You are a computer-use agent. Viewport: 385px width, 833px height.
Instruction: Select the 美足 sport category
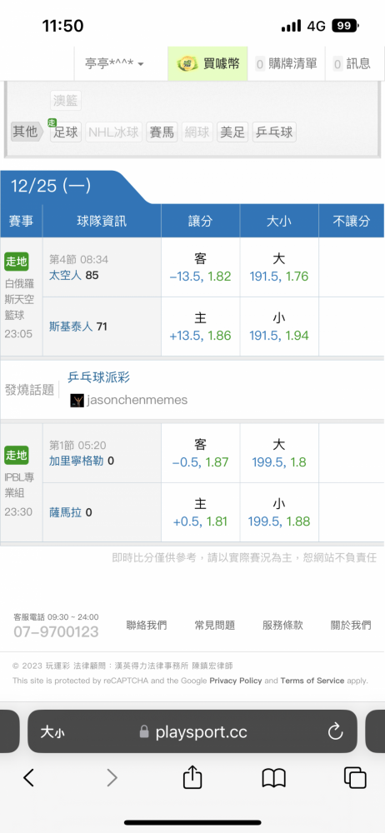(x=232, y=132)
